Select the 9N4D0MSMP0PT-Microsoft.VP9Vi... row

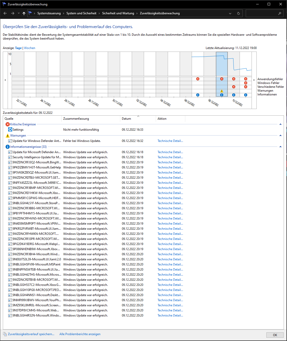tap(143, 224)
